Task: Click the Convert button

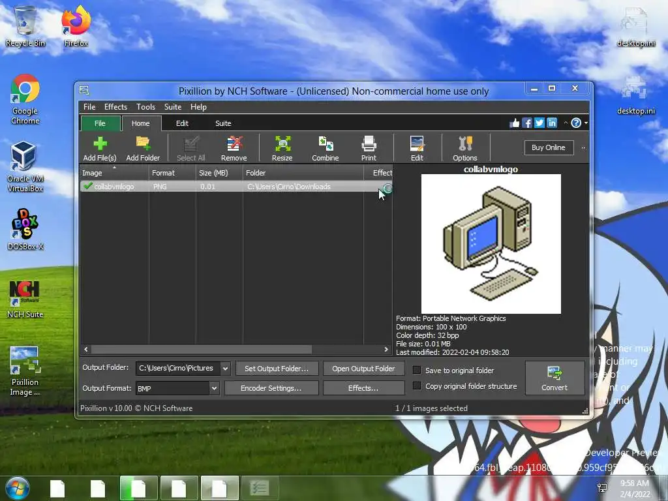Action: click(554, 378)
